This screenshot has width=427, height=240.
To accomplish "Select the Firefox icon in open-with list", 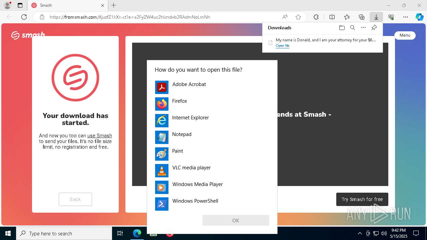I will click(x=162, y=104).
